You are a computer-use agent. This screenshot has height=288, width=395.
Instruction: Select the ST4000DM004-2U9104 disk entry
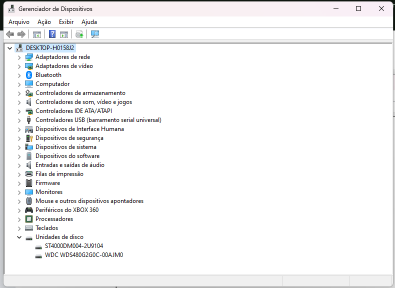coord(74,246)
